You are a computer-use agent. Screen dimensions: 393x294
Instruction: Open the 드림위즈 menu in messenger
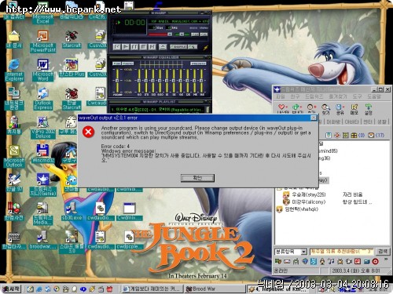coord(314,96)
